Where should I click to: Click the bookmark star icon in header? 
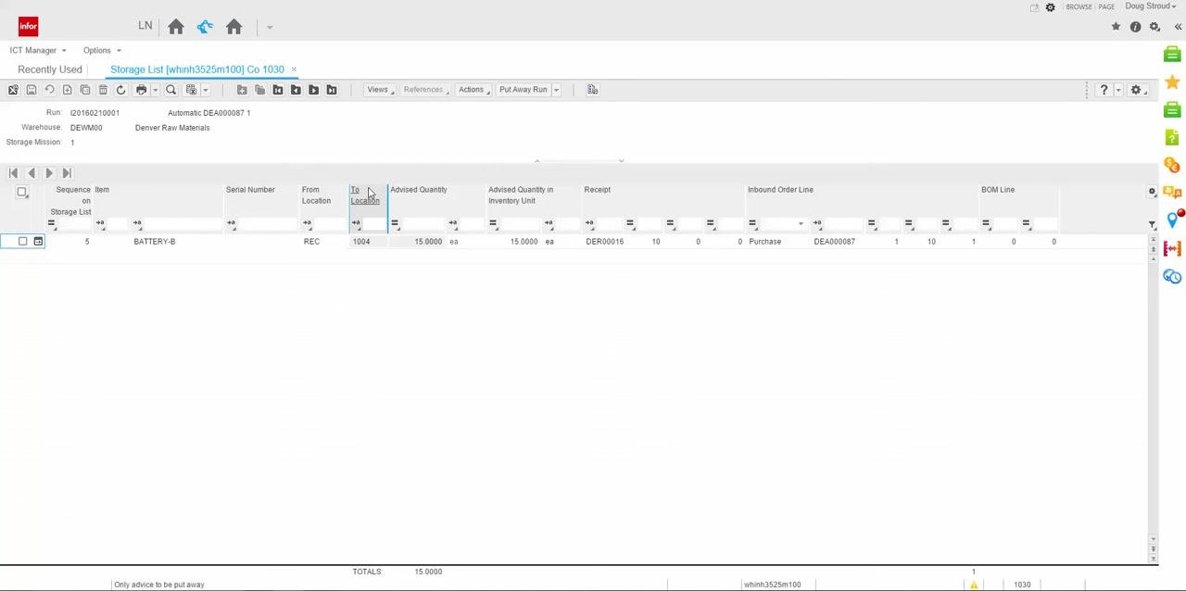coord(1116,27)
